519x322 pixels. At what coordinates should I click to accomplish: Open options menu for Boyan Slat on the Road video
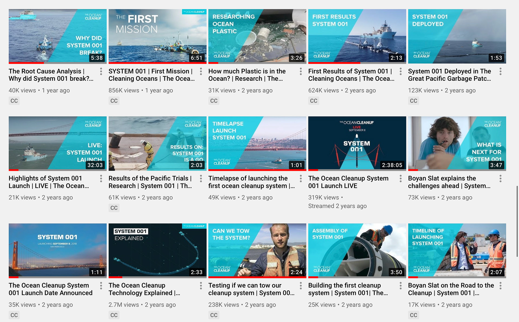pyautogui.click(x=500, y=286)
